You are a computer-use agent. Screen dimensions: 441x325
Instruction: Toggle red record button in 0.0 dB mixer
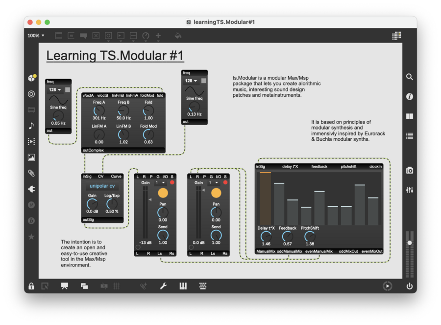(x=225, y=183)
